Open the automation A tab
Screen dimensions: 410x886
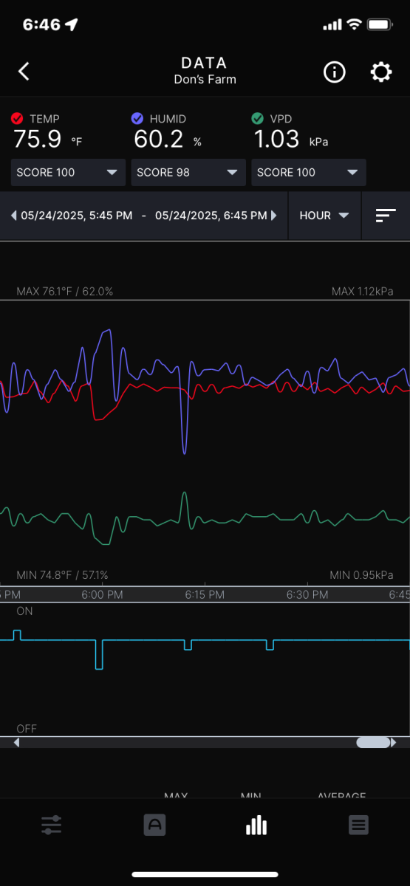tap(154, 825)
